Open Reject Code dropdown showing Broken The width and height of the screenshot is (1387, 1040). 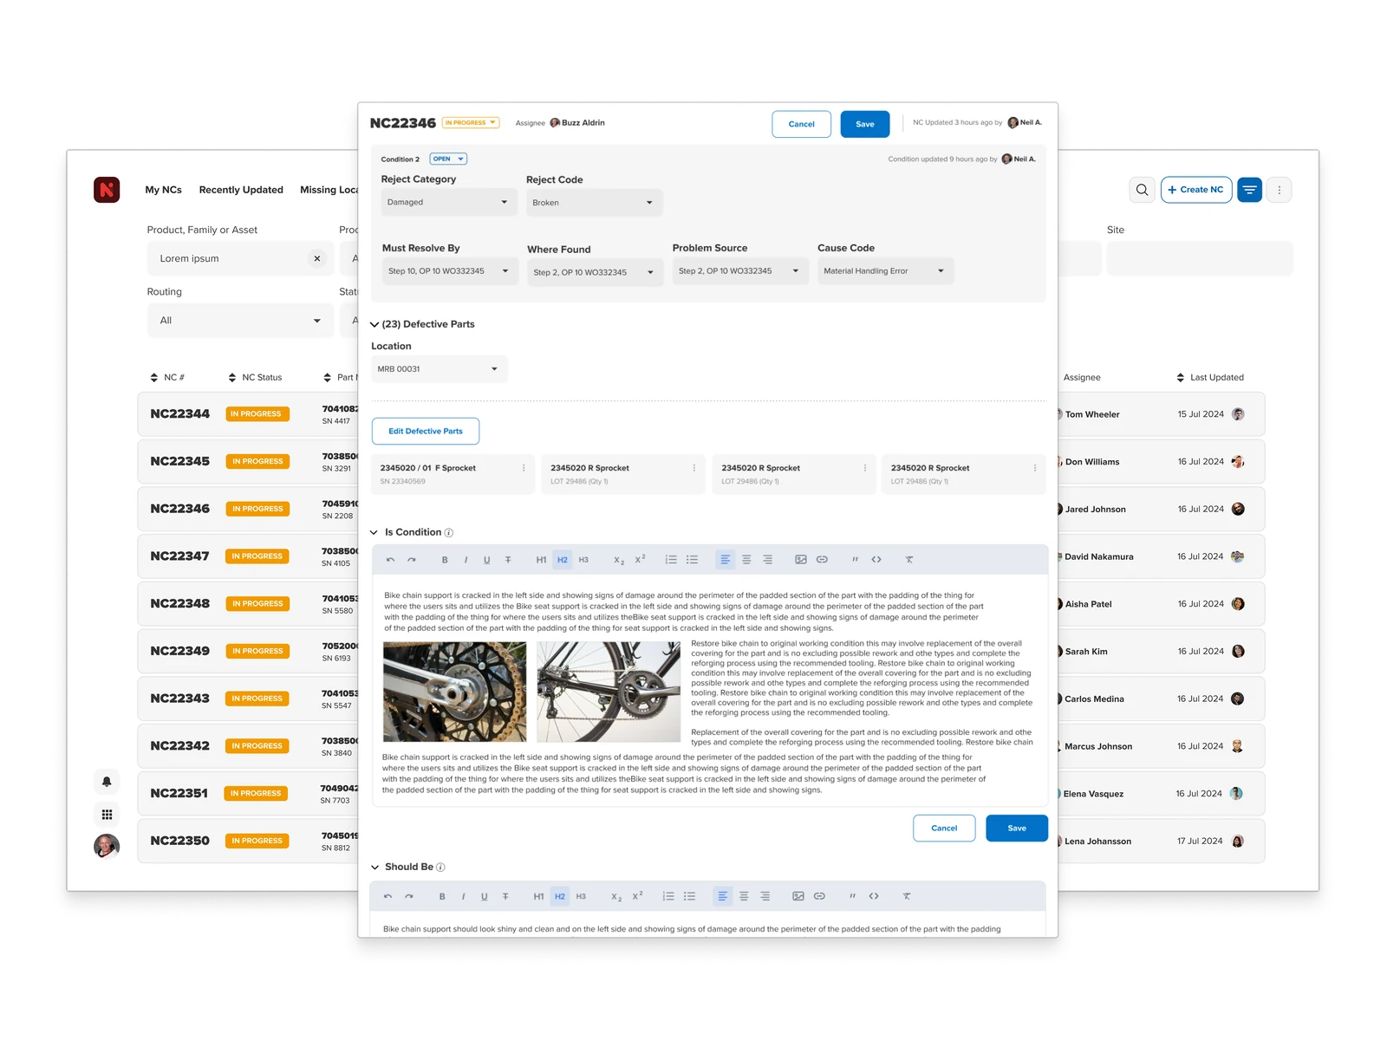tap(594, 203)
